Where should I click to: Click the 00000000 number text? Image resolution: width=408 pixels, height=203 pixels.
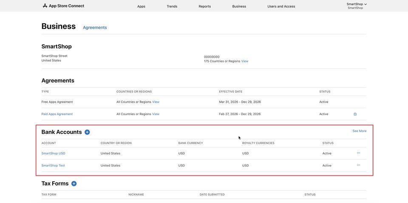click(212, 57)
